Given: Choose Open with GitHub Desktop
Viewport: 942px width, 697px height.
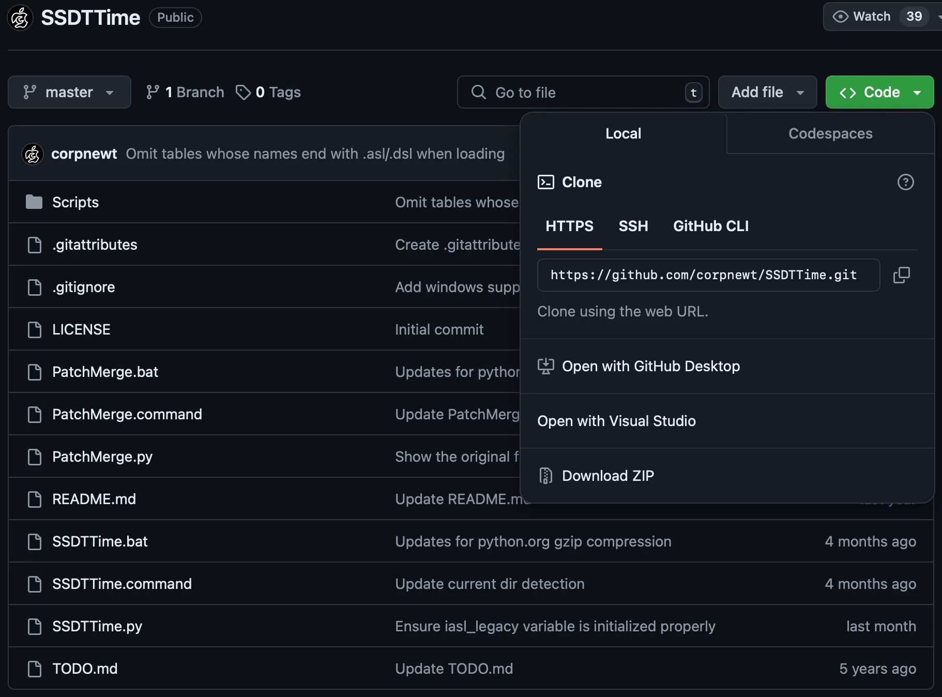Looking at the screenshot, I should pyautogui.click(x=727, y=366).
